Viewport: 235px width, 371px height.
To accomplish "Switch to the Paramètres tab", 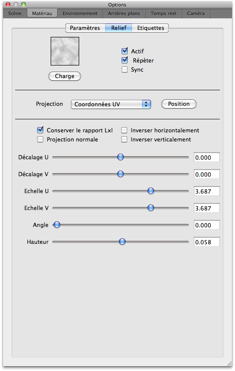I will (x=85, y=28).
